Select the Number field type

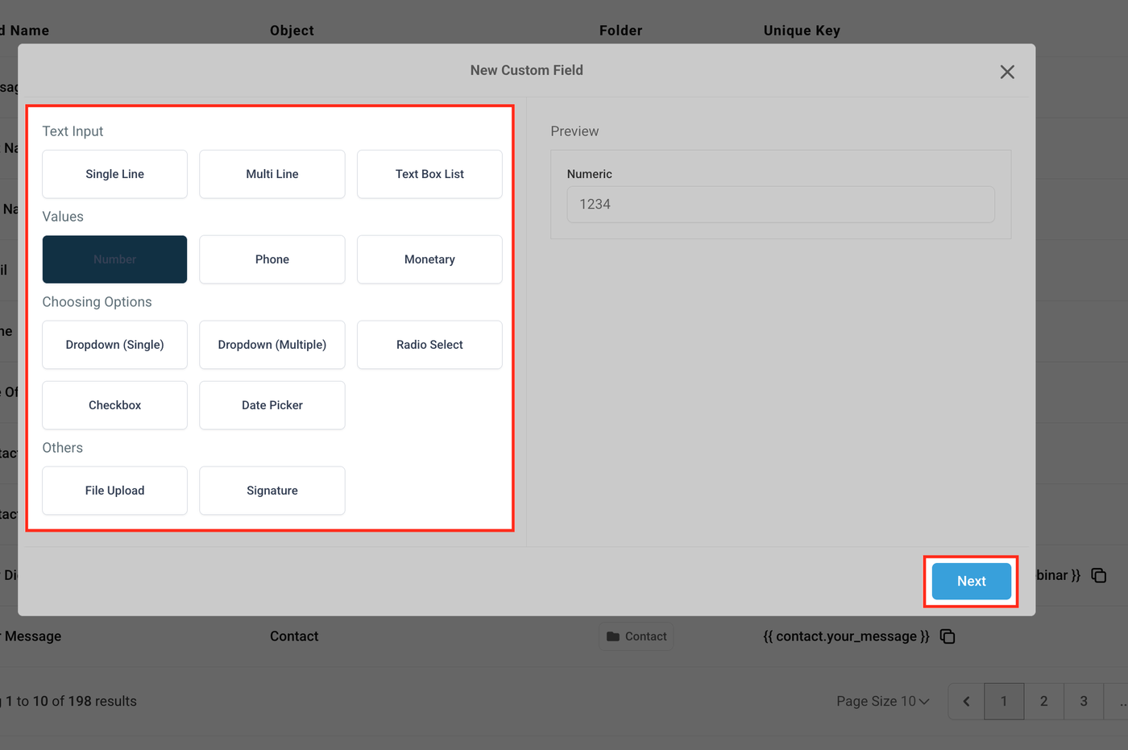click(x=114, y=259)
